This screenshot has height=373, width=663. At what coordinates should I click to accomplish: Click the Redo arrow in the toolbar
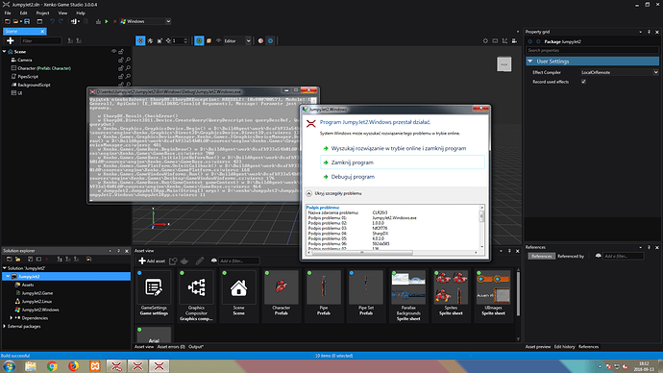pyautogui.click(x=61, y=21)
